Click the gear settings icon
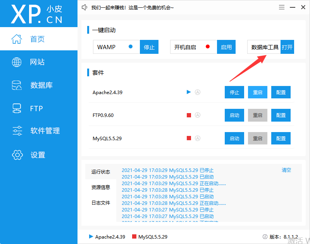Viewport: 310px width, 244px height. coord(17,155)
